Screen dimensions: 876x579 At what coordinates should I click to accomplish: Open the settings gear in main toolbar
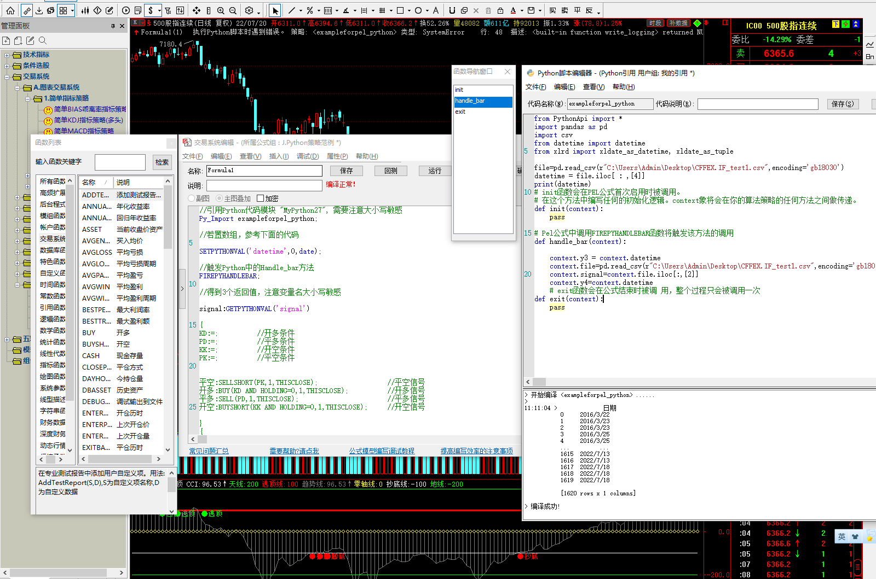click(x=250, y=10)
